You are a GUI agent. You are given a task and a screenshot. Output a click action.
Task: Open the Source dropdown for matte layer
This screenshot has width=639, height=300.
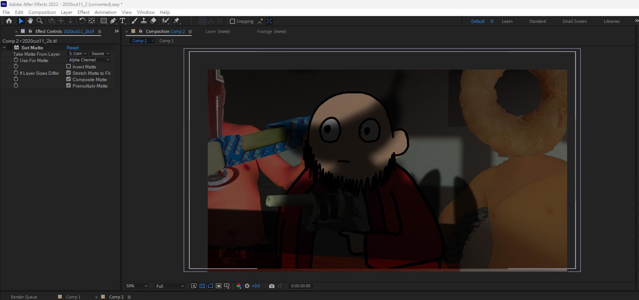tap(100, 53)
